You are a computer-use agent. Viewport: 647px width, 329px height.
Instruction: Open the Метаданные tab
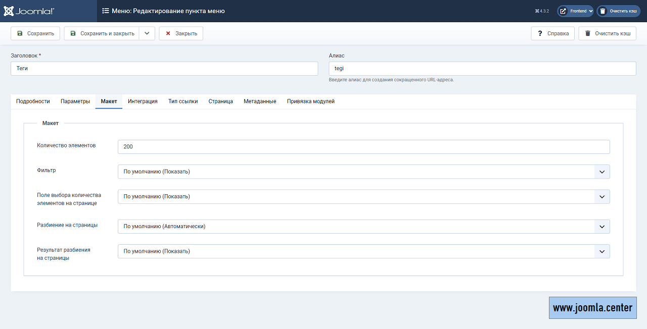260,101
